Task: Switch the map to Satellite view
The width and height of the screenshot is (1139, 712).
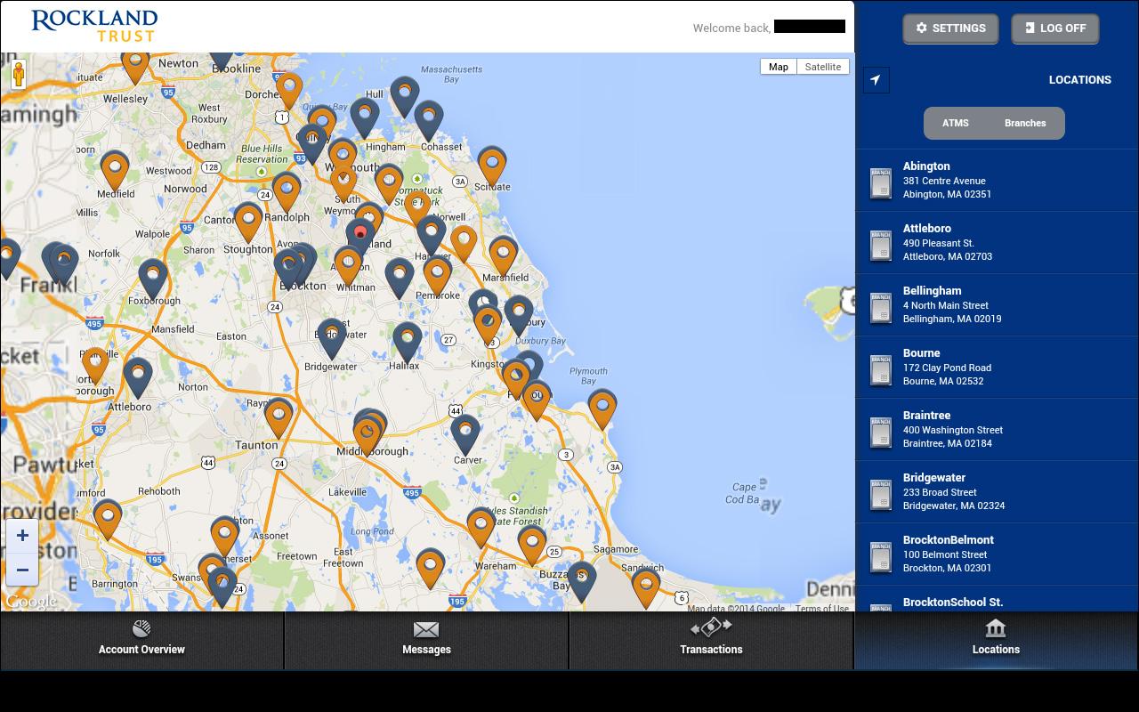Action: 822,67
